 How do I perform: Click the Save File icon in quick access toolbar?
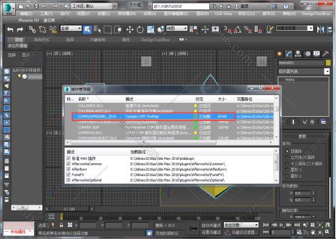coord(36,6)
